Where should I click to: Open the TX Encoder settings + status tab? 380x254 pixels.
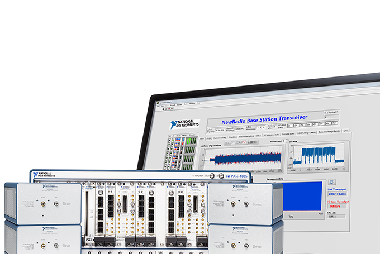click(x=250, y=136)
